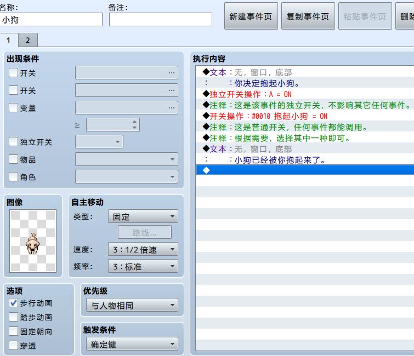Open the 频率 dropdown showing 标准
The height and width of the screenshot is (356, 414).
click(x=143, y=266)
